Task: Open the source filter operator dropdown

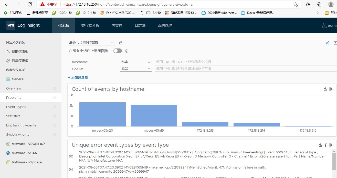Action: pyautogui.click(x=136, y=68)
